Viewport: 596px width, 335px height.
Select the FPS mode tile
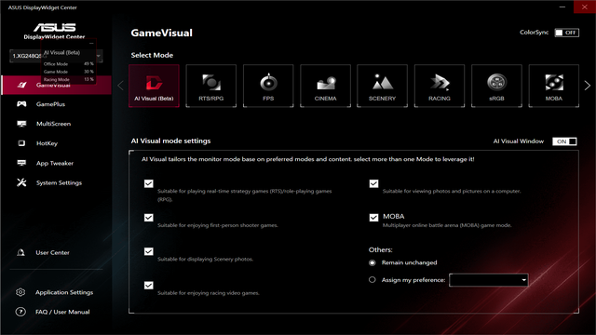268,86
